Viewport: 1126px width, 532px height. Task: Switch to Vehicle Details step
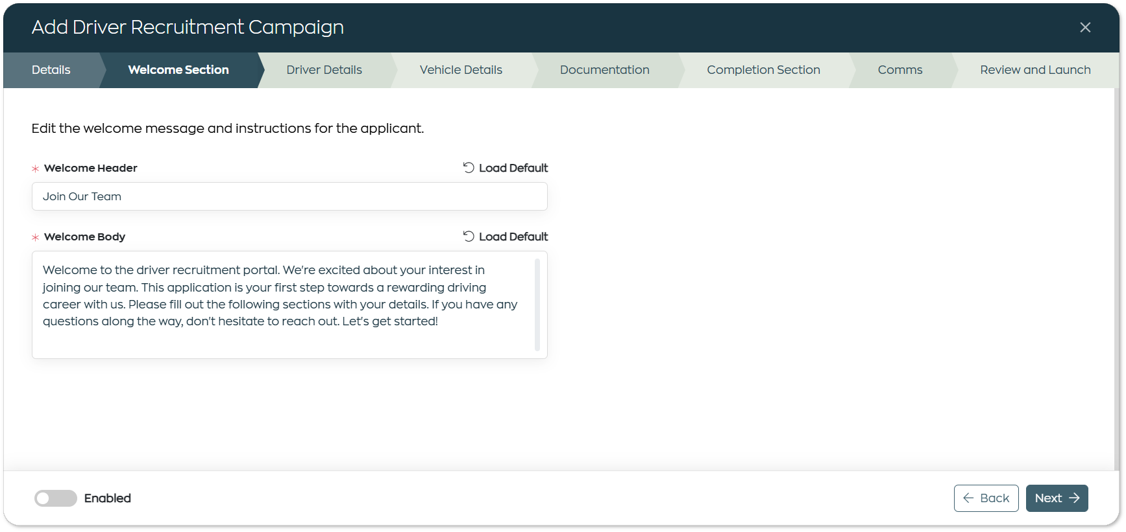point(461,70)
